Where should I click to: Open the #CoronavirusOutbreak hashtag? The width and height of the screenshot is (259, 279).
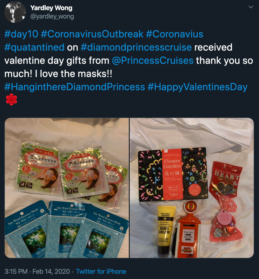(92, 34)
